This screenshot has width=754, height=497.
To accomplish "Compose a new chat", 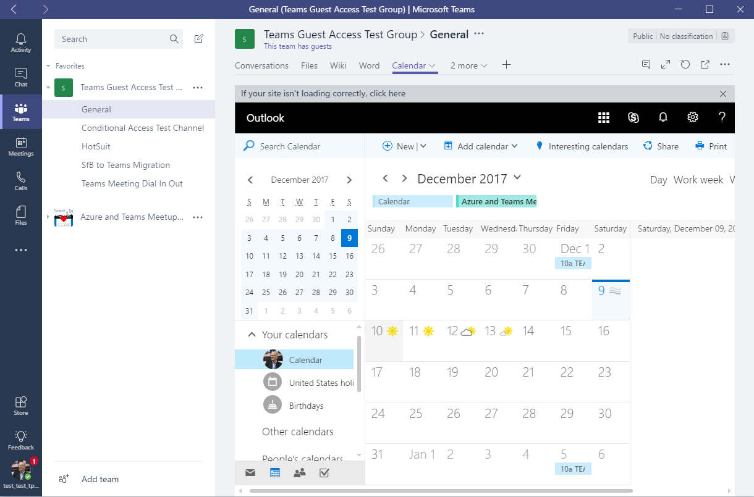I will [x=198, y=39].
